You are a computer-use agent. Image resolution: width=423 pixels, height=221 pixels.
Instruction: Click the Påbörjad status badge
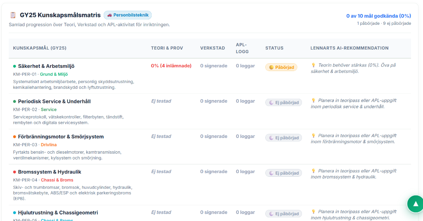coord(281,67)
